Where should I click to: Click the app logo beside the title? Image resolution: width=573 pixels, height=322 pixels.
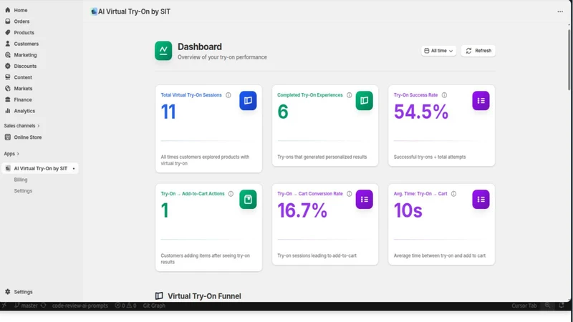point(94,11)
